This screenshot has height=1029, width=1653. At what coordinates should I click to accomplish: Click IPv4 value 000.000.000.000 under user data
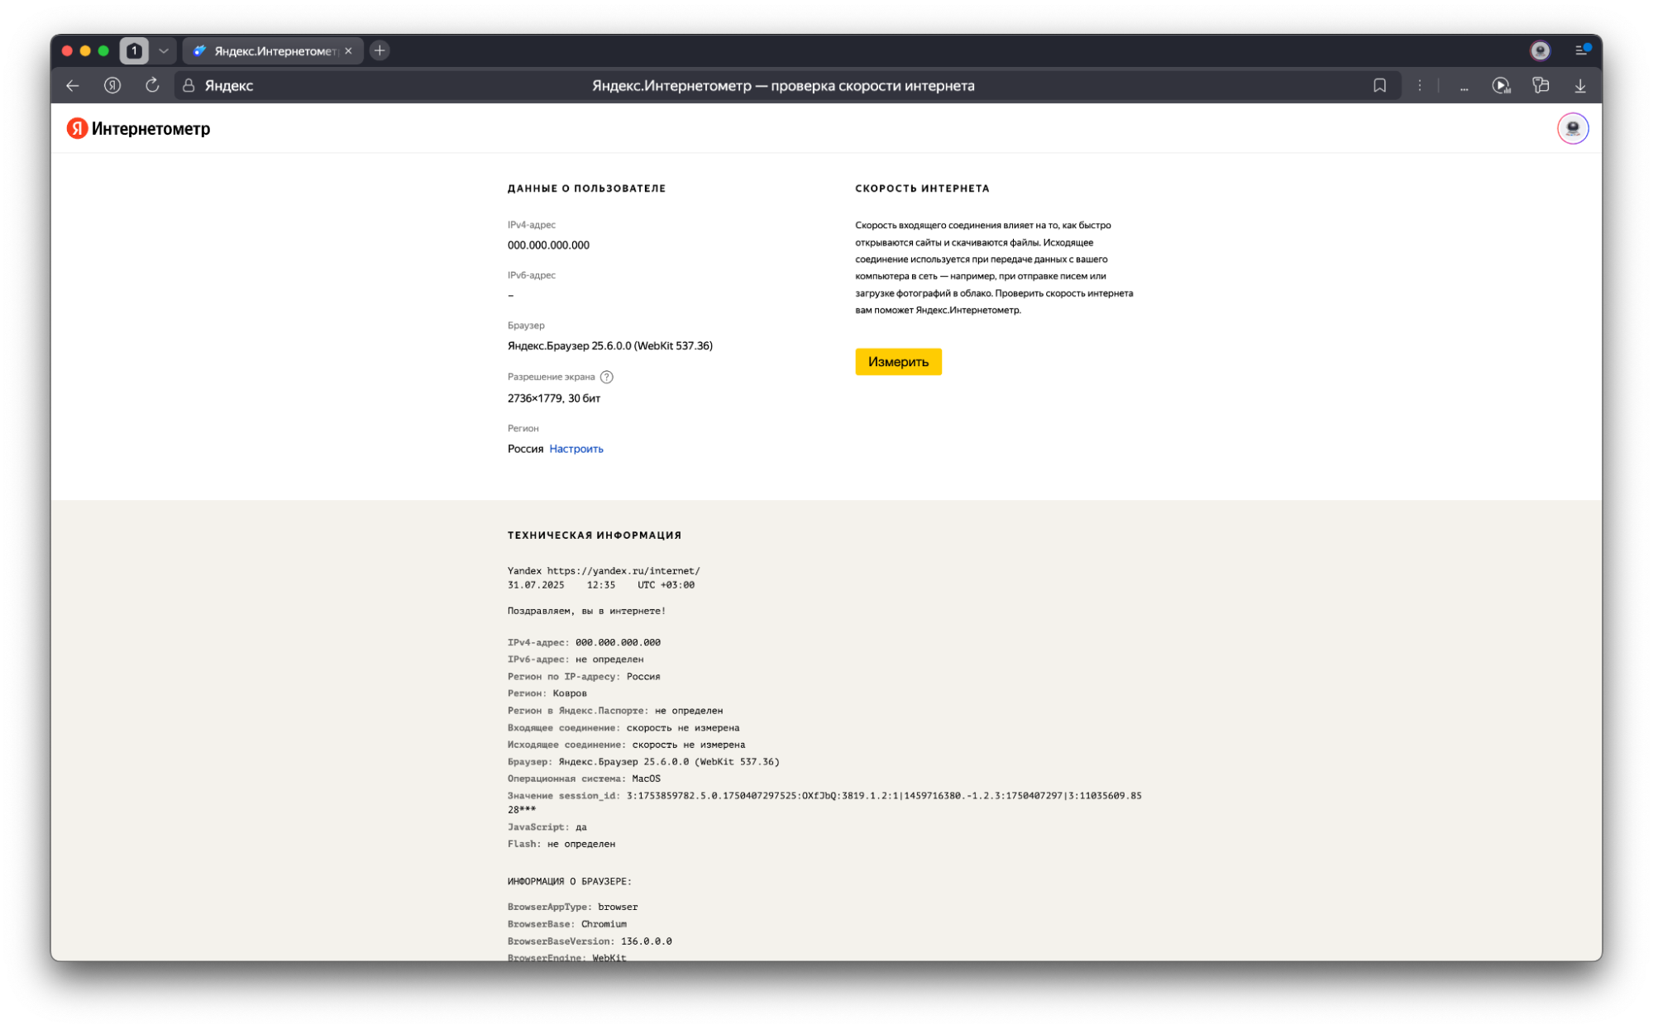pos(548,245)
